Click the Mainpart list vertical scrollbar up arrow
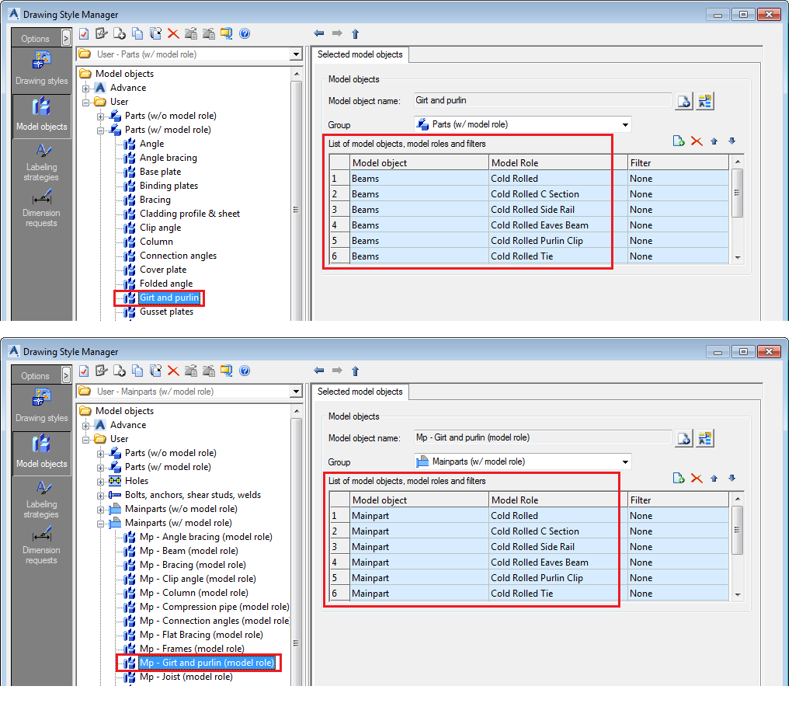The image size is (799, 714). tap(738, 498)
